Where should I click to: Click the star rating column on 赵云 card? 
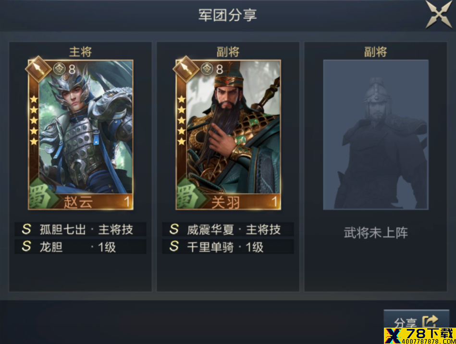34,120
